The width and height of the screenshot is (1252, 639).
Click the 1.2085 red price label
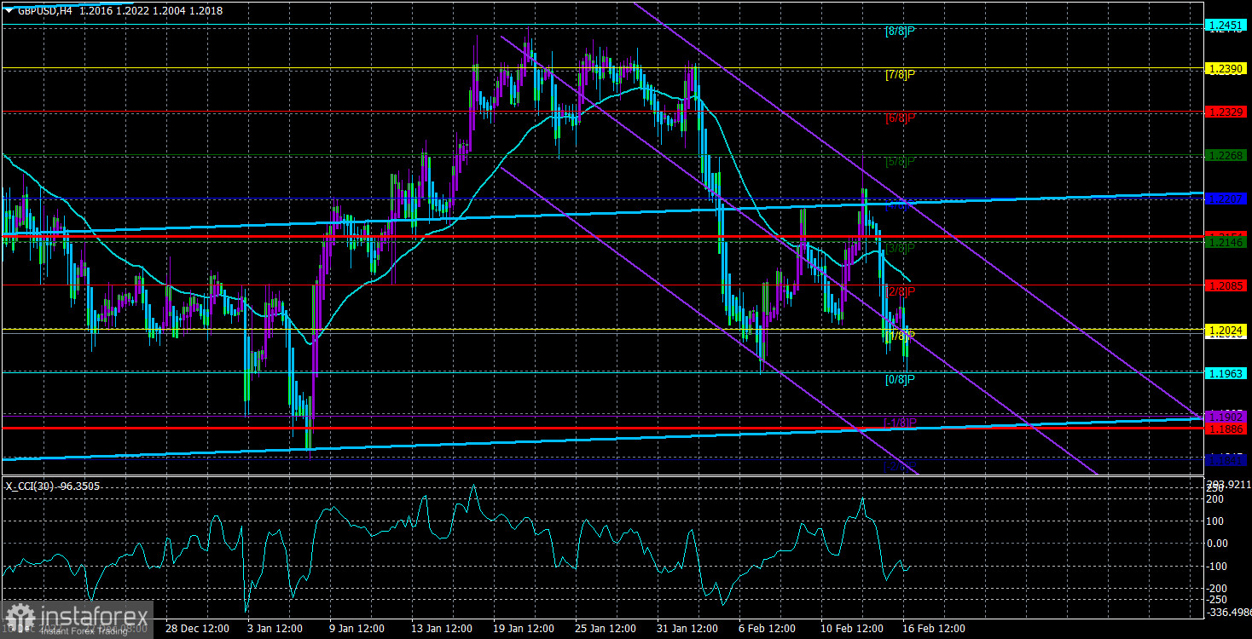click(x=1227, y=285)
